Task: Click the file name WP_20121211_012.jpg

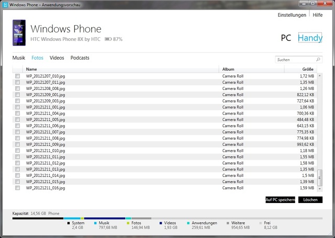Action: pos(46,163)
